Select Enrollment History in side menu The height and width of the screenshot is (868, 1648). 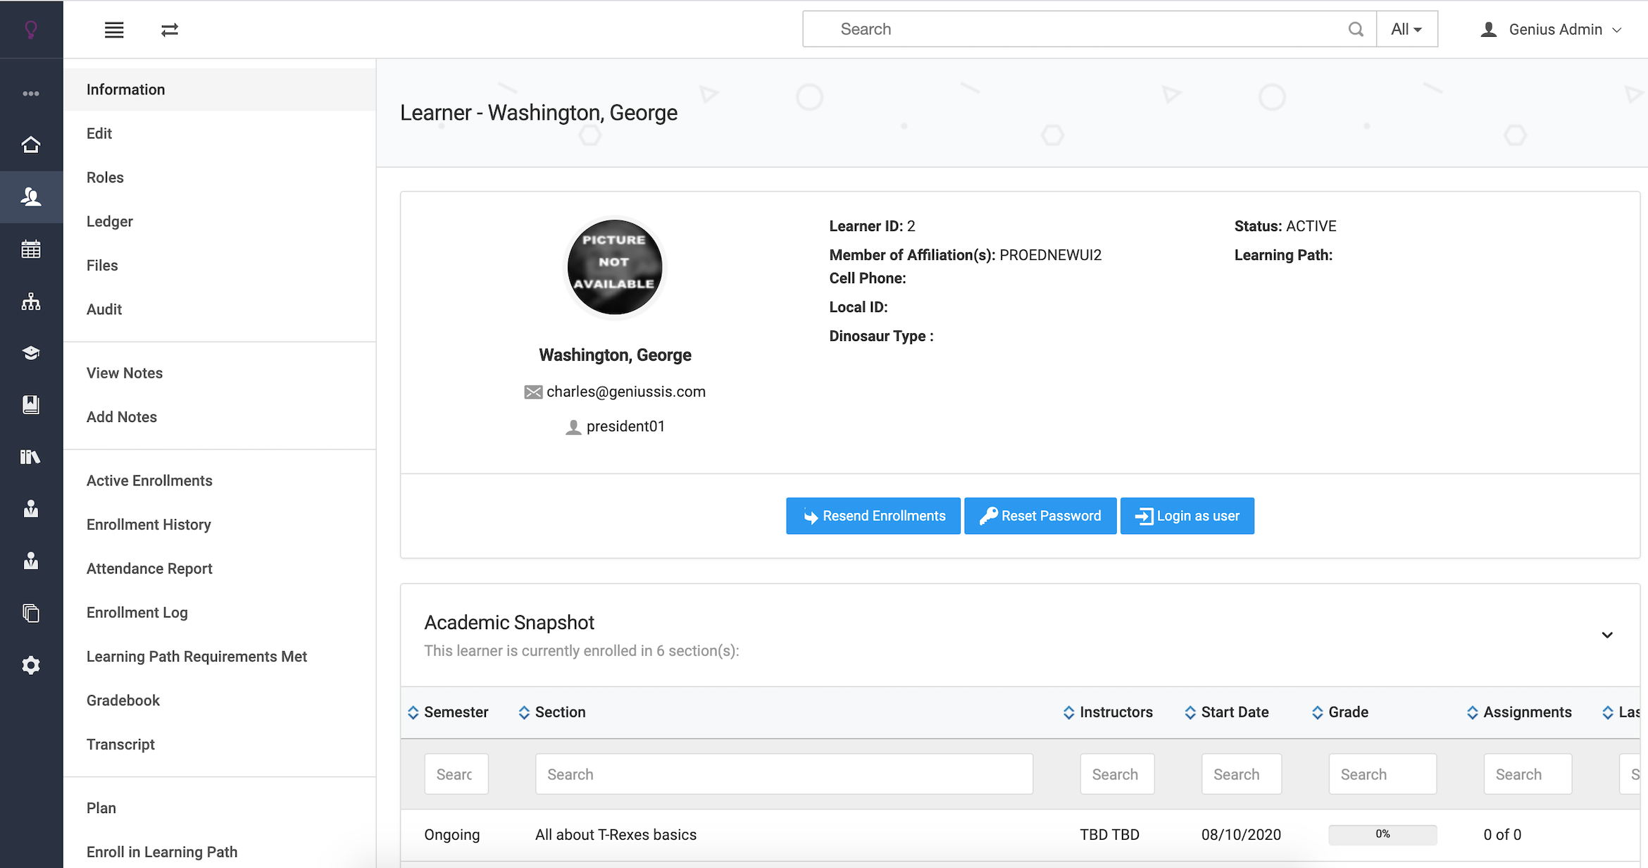(149, 524)
